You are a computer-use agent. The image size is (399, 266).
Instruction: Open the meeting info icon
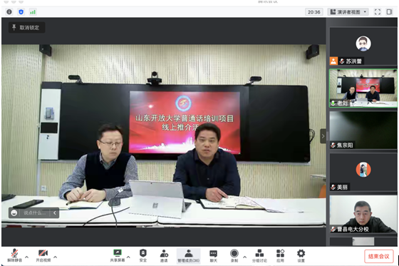(9, 11)
